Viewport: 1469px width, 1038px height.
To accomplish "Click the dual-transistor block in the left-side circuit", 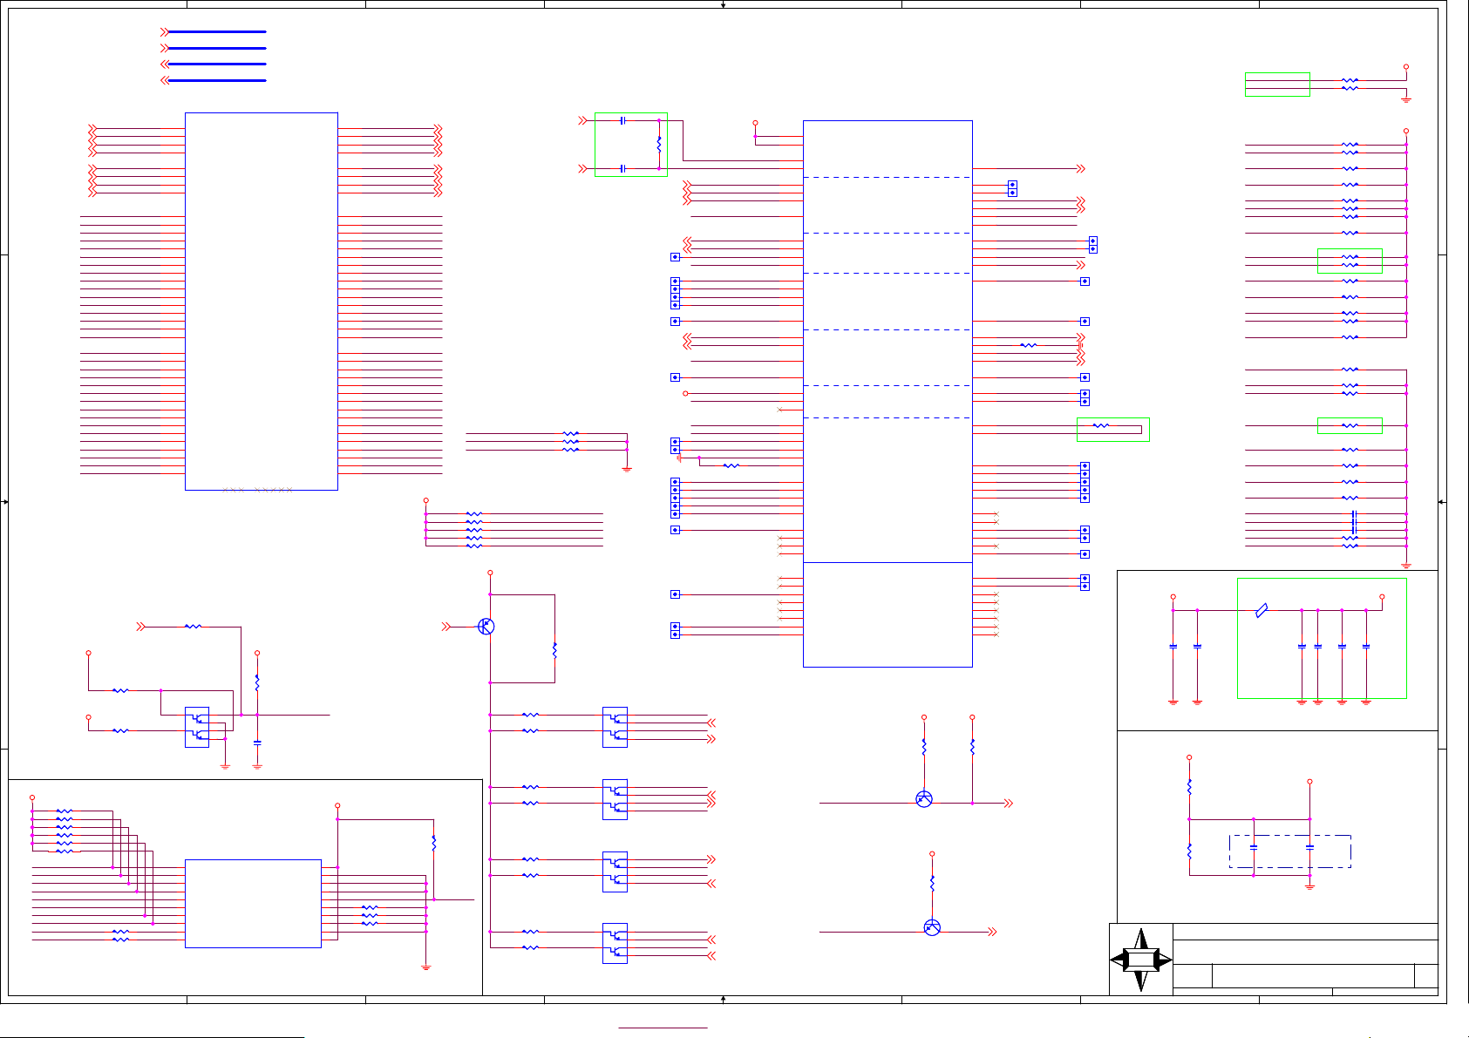I will 197,727.
